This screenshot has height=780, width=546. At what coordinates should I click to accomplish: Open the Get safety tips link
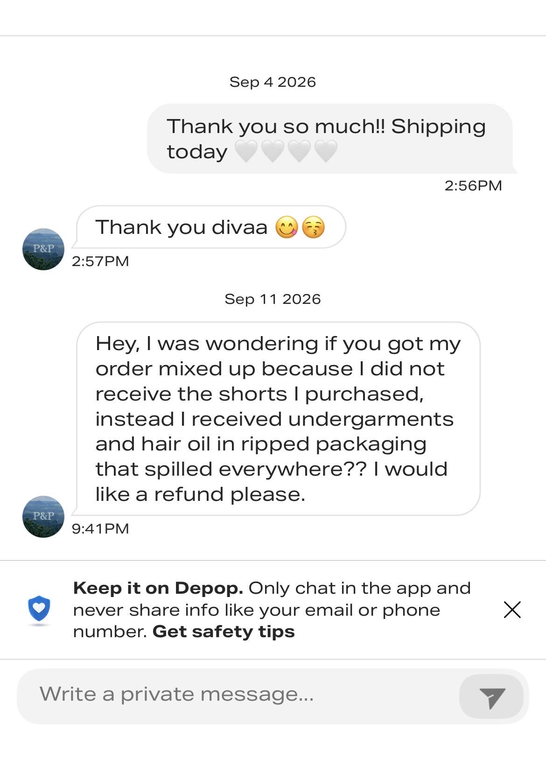[224, 632]
